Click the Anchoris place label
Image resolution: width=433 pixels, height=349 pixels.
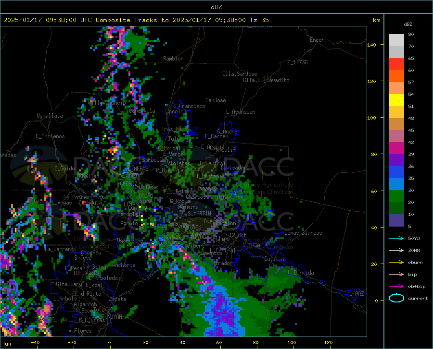pos(124,265)
